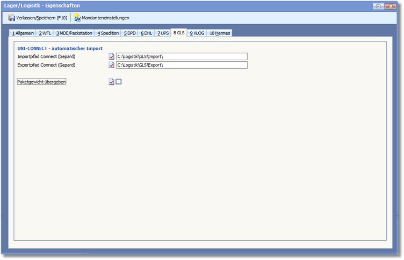Click the icon next to Paketgewicht übergeben

click(112, 82)
